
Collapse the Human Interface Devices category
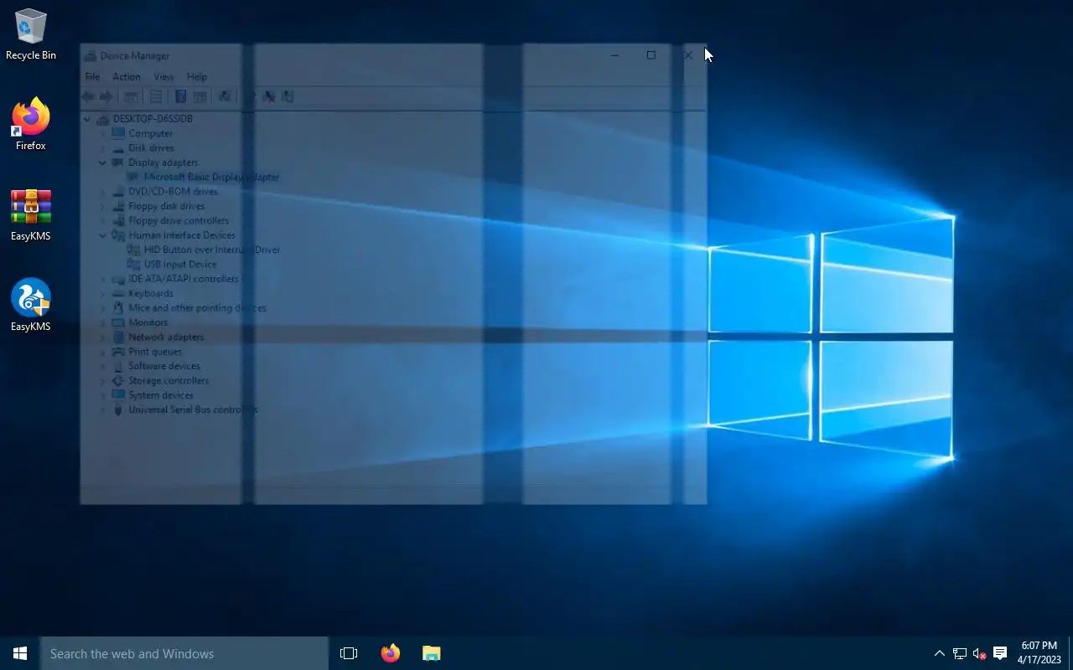tap(103, 235)
